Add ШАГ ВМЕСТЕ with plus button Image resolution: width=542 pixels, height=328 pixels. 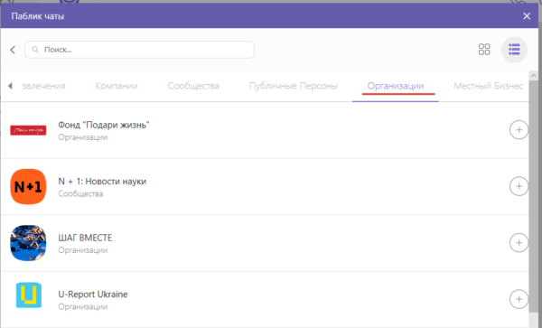(x=519, y=243)
